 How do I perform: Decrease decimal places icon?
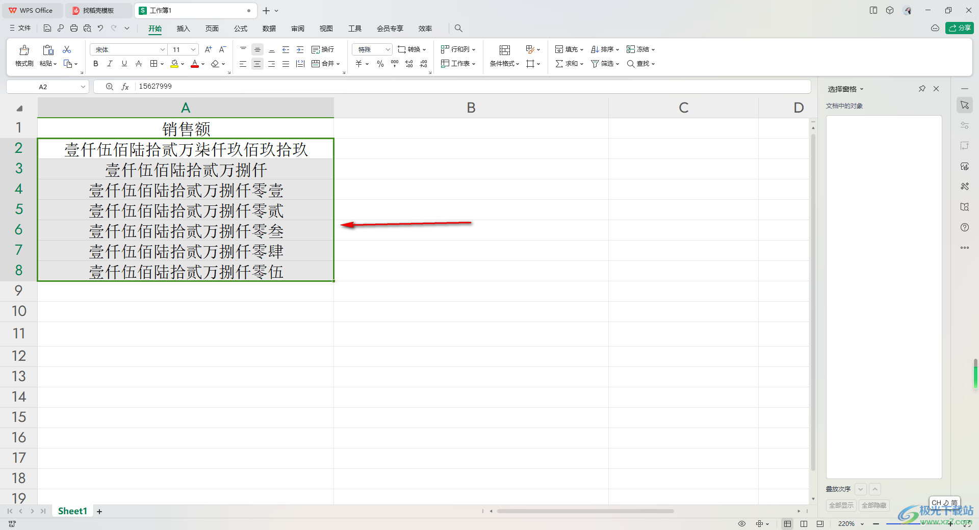point(423,64)
